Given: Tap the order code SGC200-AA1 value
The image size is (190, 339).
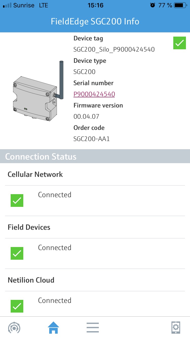Looking at the screenshot, I should point(91,139).
